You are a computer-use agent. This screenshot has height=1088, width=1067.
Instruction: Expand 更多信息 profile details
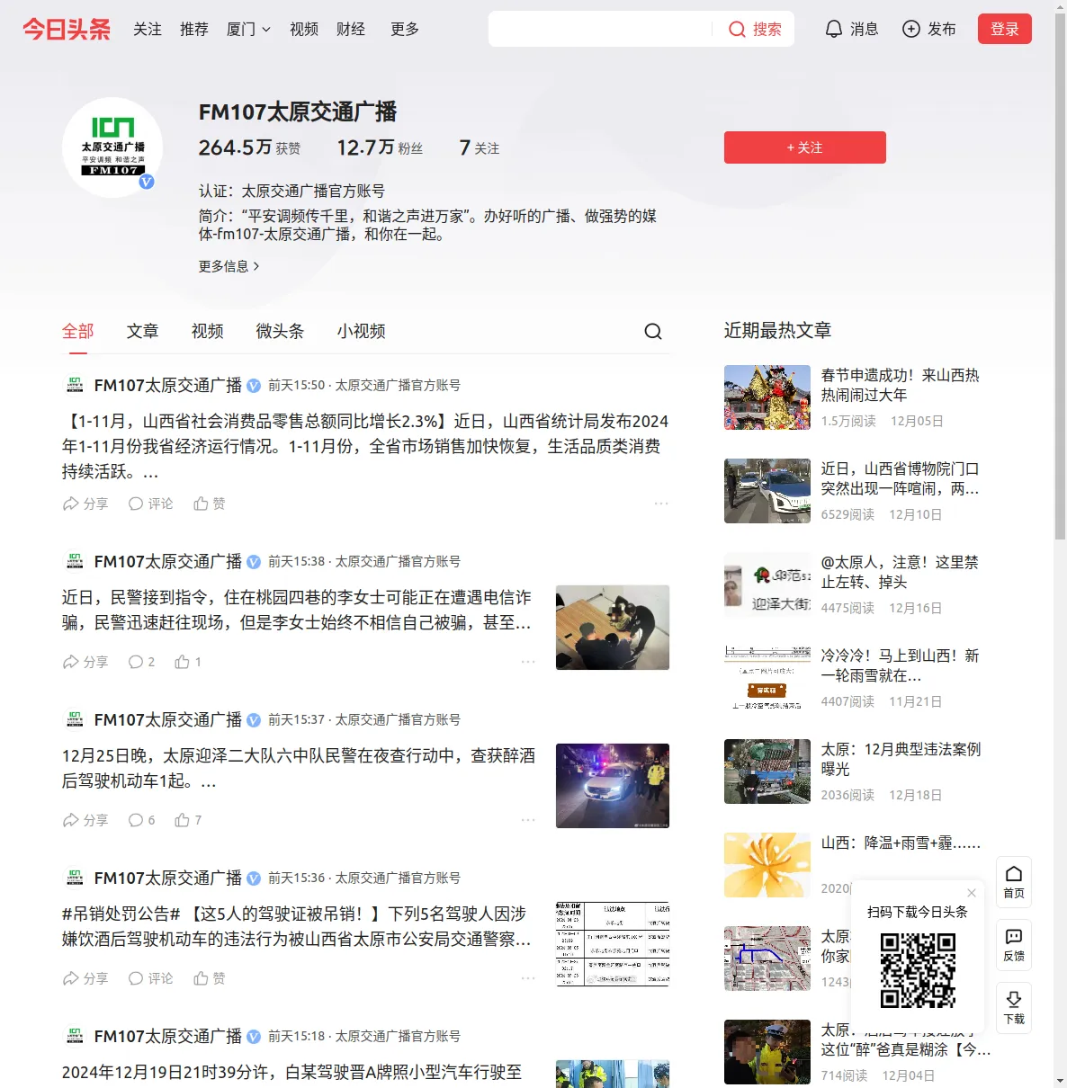click(229, 266)
